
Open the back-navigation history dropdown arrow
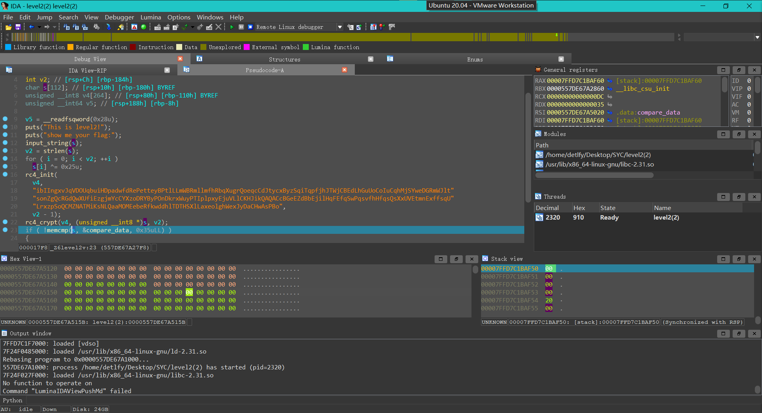[39, 27]
